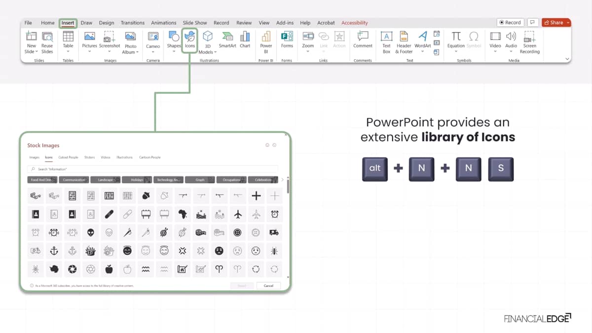Click the smiley feedback icon in Stock Images
This screenshot has height=333, width=592.
point(267,145)
